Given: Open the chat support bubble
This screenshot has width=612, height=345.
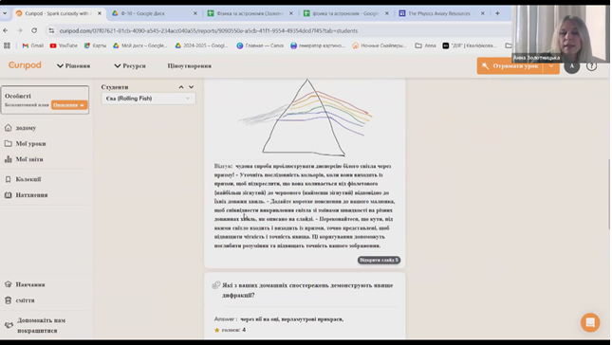Looking at the screenshot, I should pos(590,322).
